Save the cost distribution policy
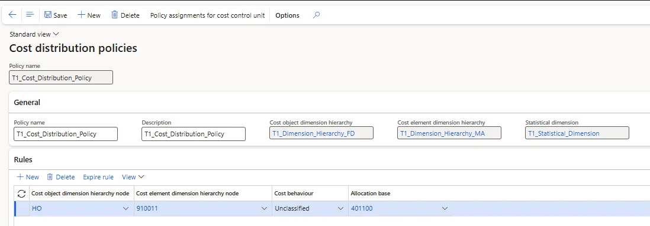The image size is (650, 226). 56,15
